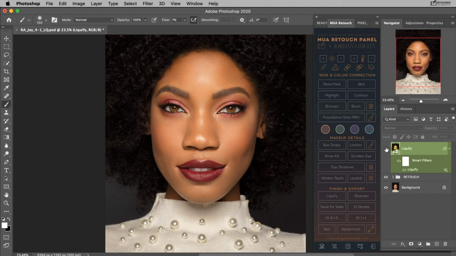Viewport: 456px width, 256px height.
Task: Open the brush Mode dropdown
Action: point(93,20)
